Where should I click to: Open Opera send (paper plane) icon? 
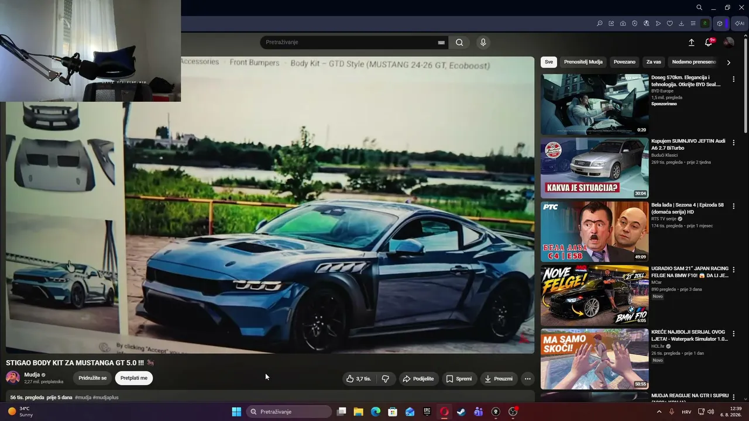(x=658, y=23)
